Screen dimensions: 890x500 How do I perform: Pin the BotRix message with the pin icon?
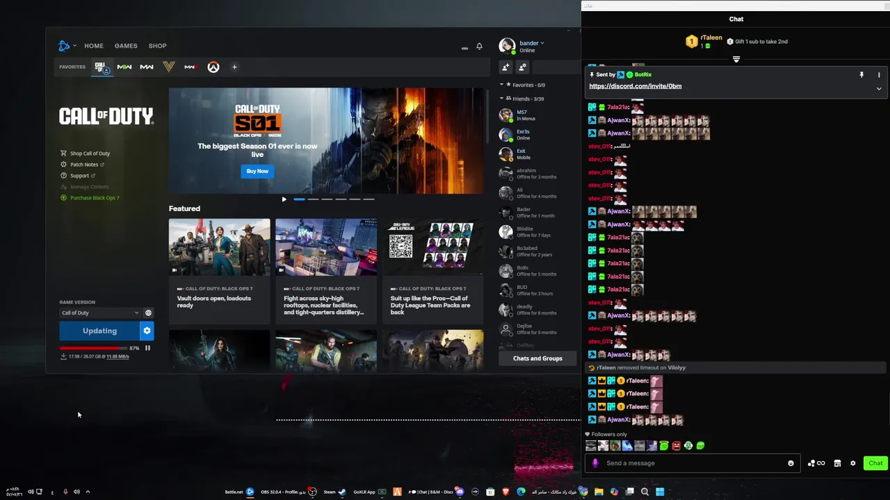coord(861,75)
